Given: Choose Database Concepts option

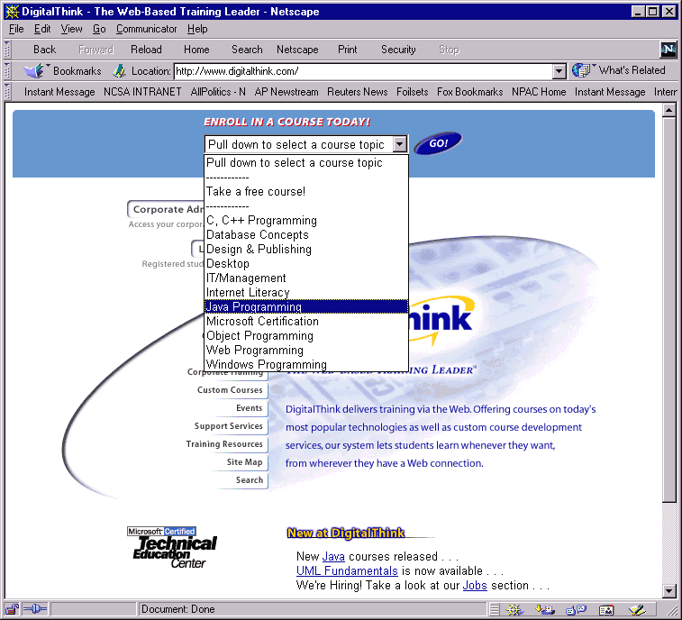Looking at the screenshot, I should 306,234.
